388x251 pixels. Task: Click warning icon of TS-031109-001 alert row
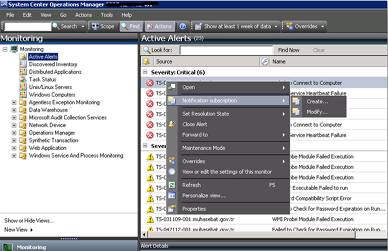point(150,219)
